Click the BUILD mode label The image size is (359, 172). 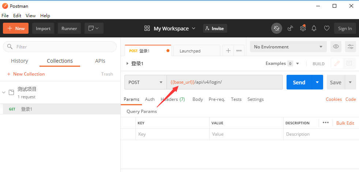[x=318, y=64]
